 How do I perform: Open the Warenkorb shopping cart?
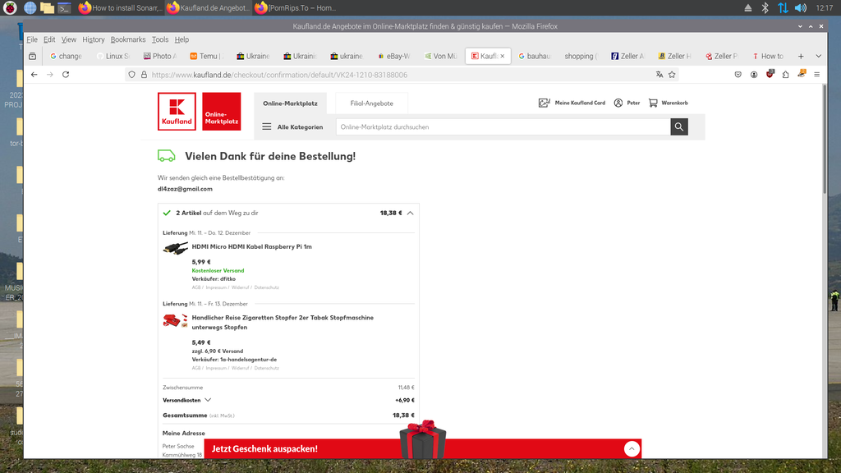point(669,103)
